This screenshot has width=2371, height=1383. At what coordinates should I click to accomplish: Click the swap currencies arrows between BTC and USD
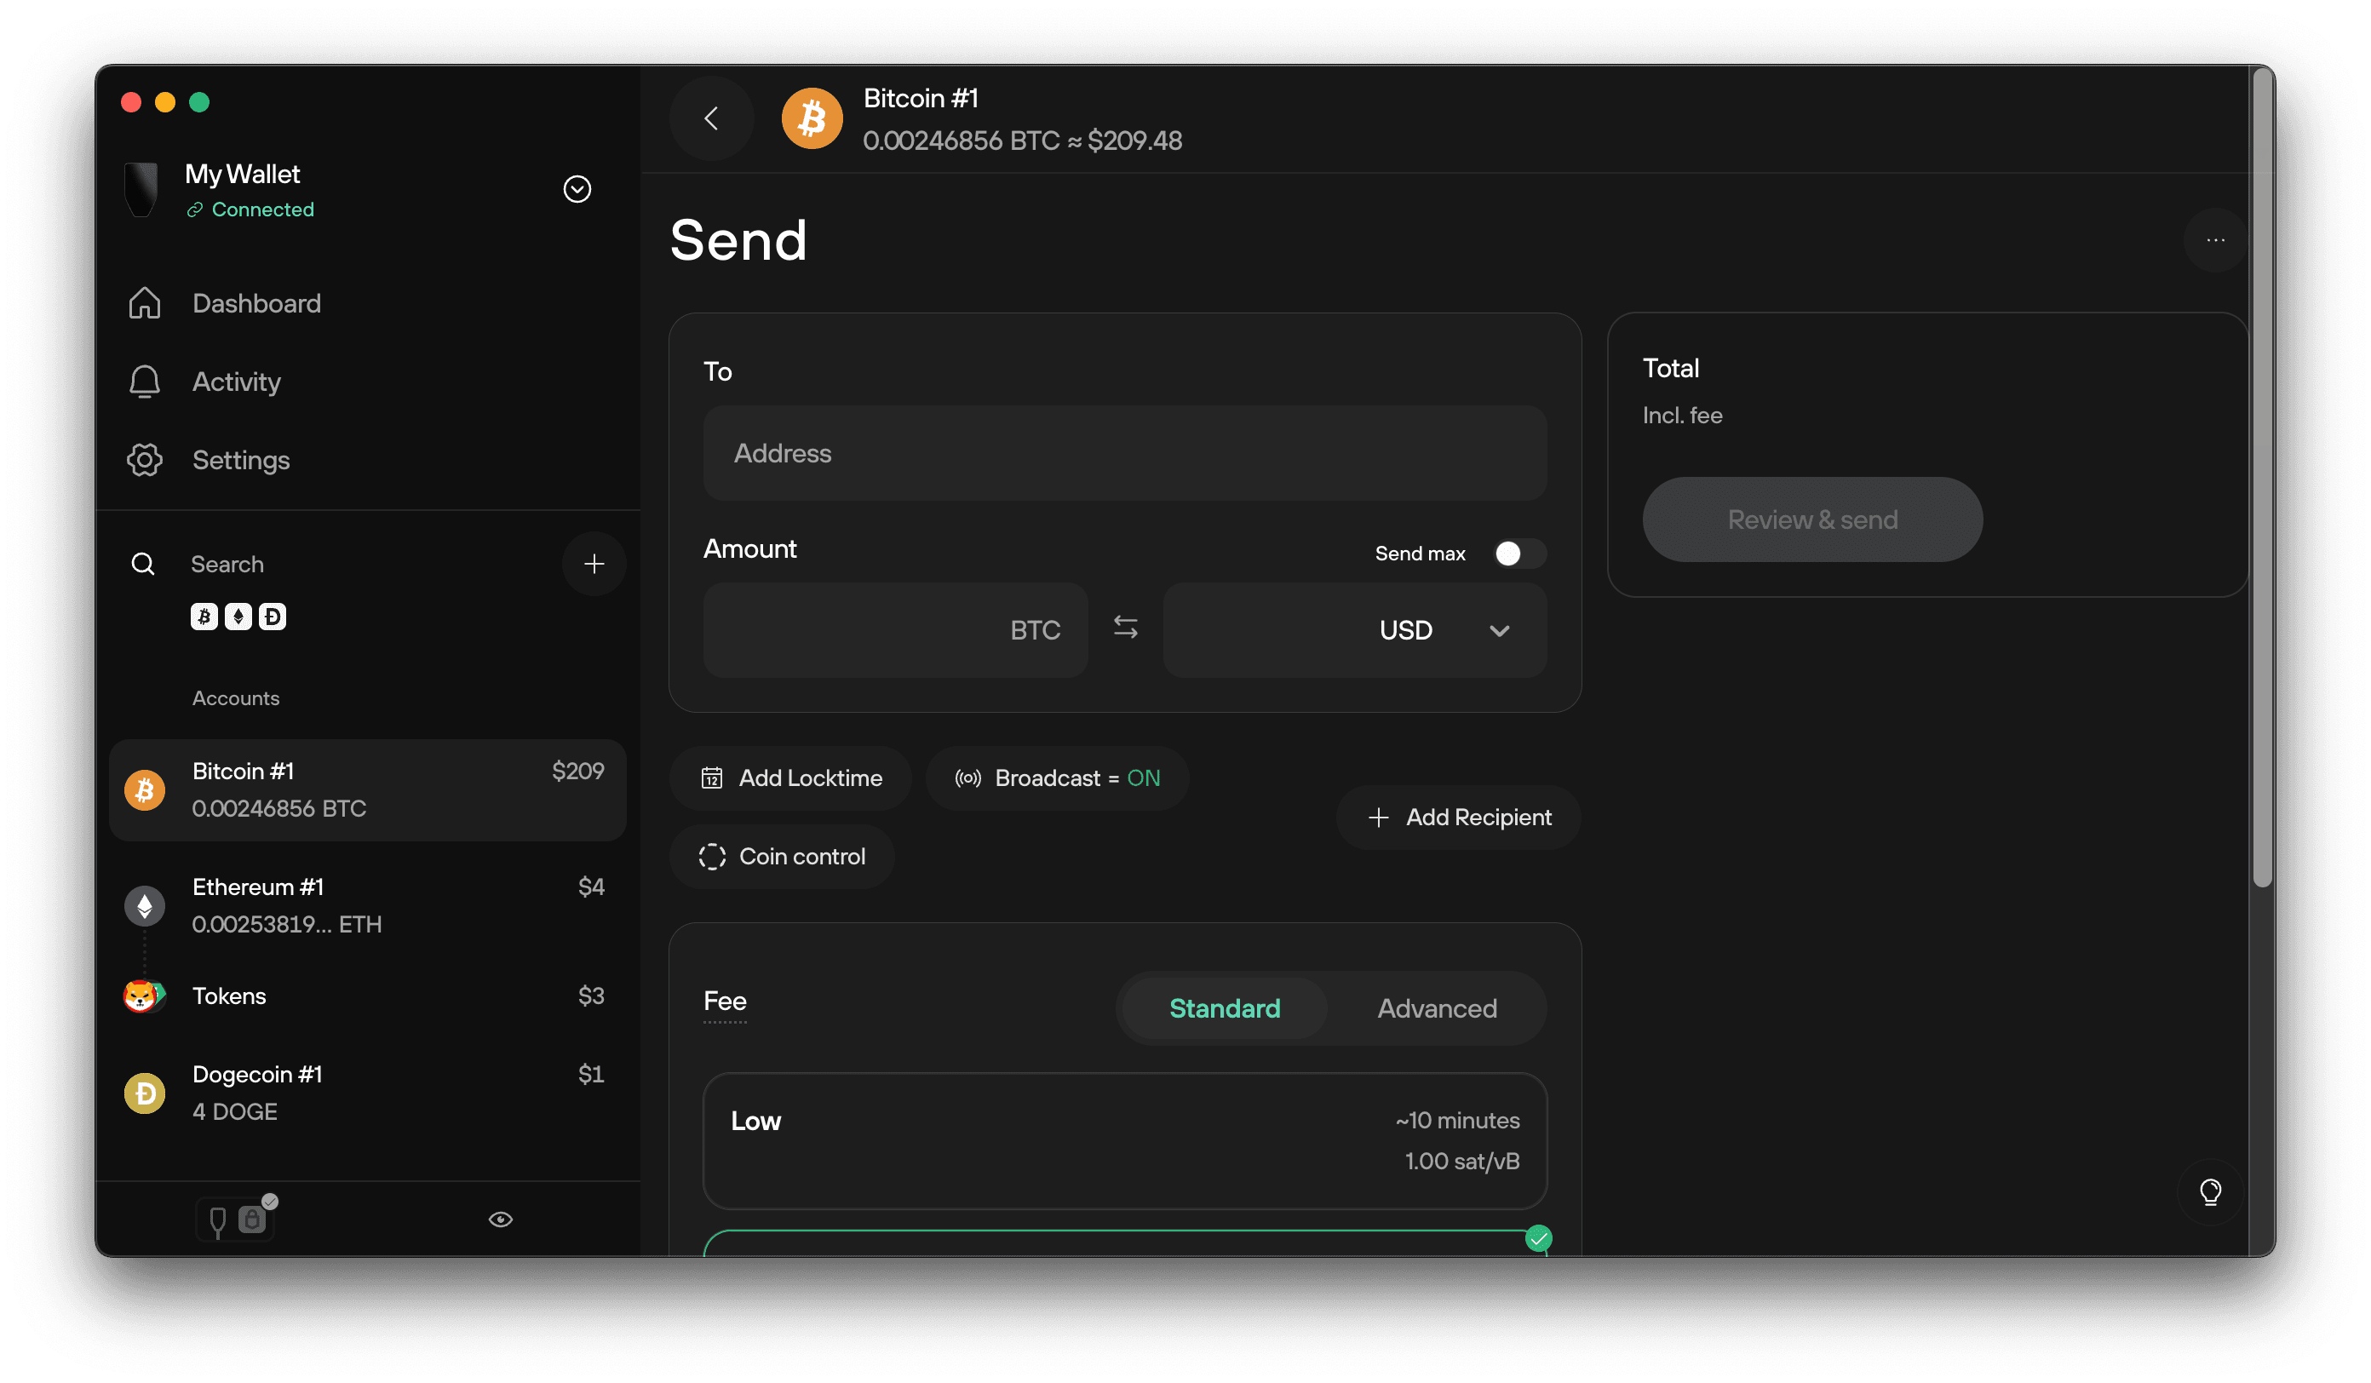(x=1124, y=629)
